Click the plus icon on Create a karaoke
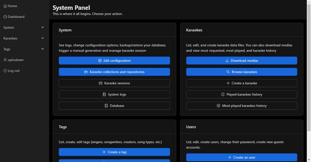This screenshot has width=311, height=162. tap(228, 83)
